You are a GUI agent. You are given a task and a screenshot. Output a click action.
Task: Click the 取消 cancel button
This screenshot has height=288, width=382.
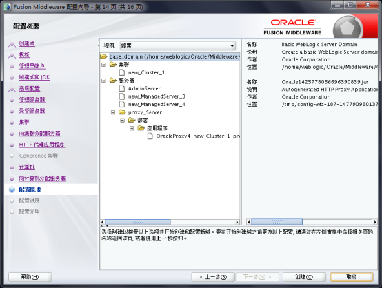[x=352, y=277]
